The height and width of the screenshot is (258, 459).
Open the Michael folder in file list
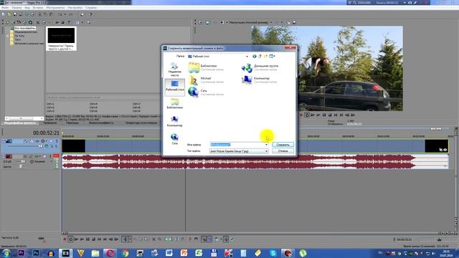(x=206, y=80)
